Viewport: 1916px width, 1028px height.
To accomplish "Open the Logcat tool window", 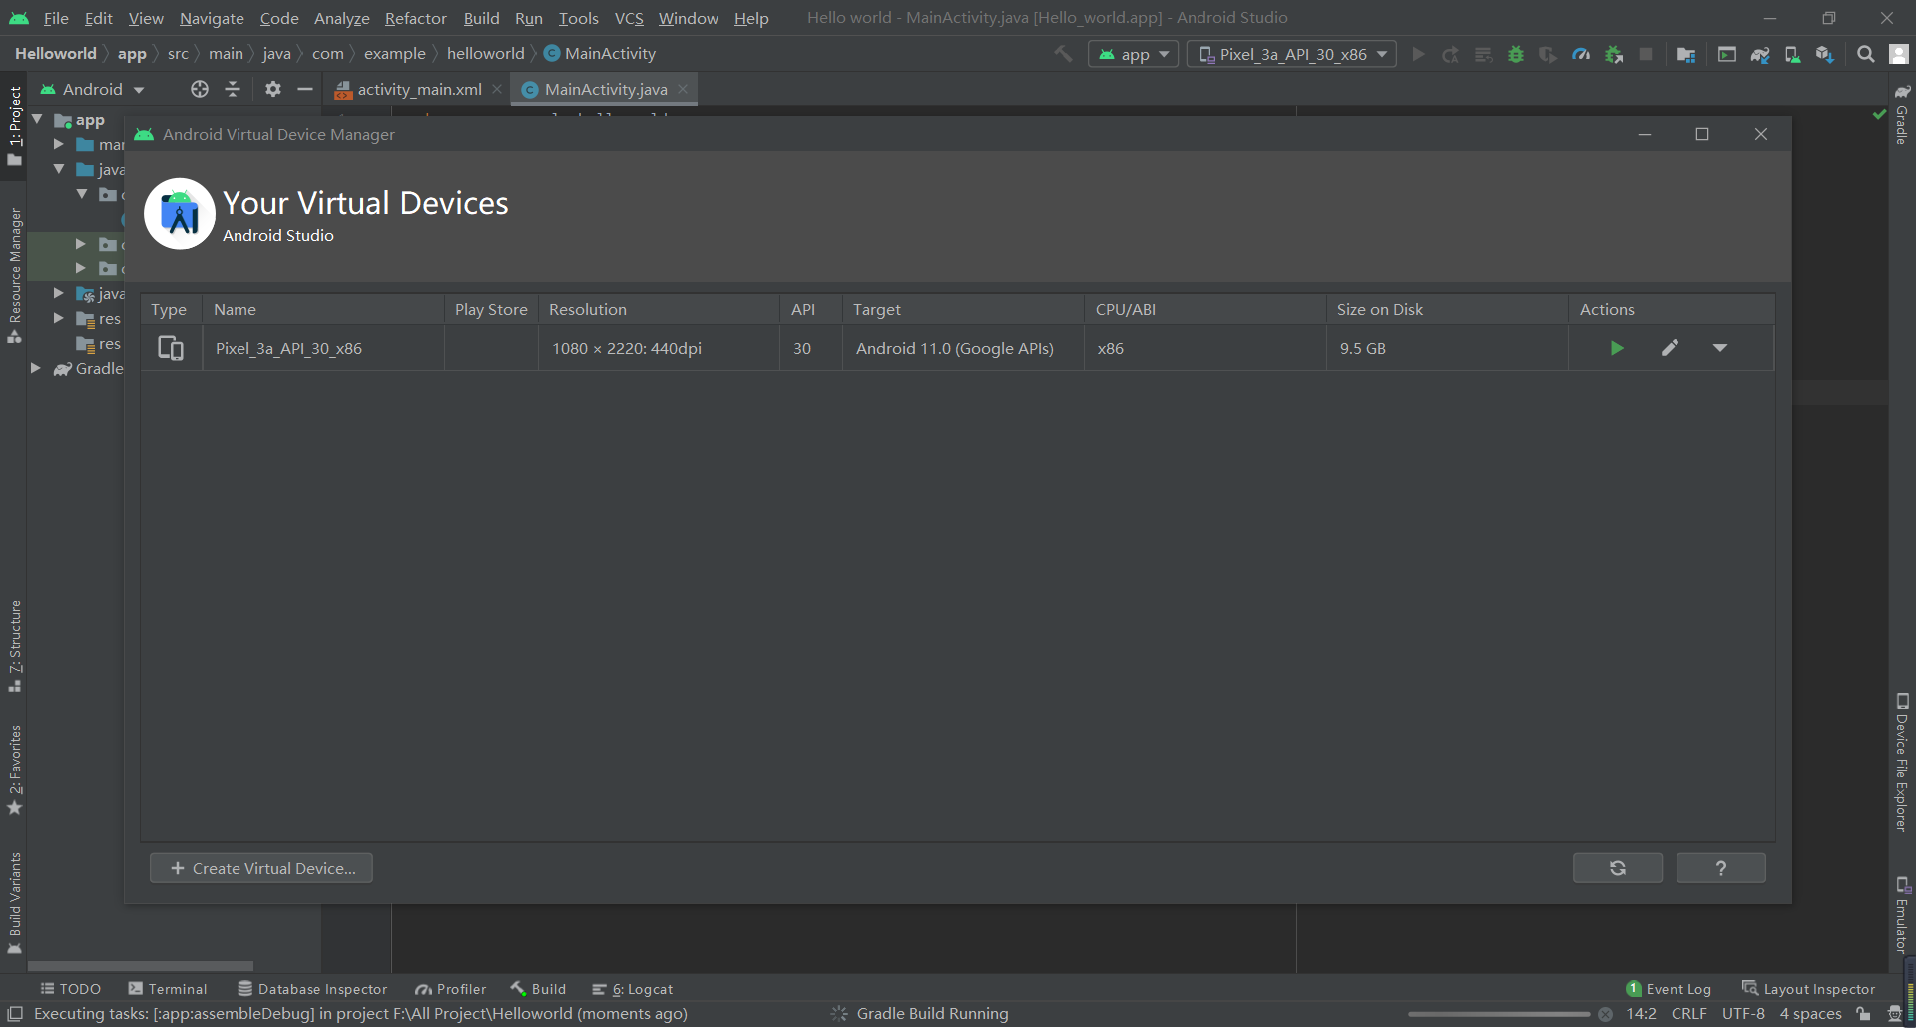I will coord(633,989).
